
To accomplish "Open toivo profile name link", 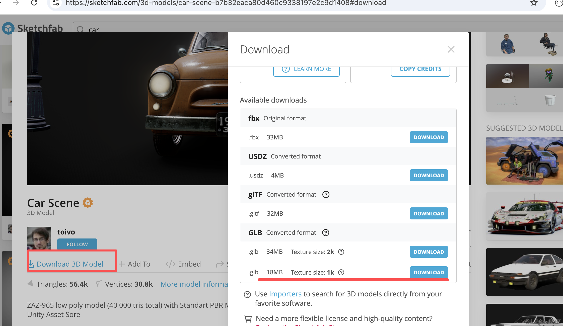I will click(66, 232).
